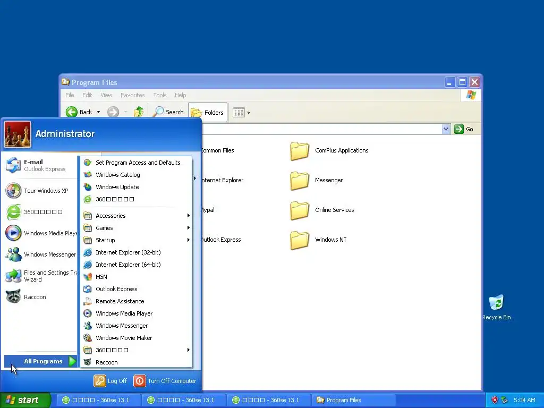The image size is (544, 408).
Task: Open Windows Movie Maker
Action: [x=136, y=337]
